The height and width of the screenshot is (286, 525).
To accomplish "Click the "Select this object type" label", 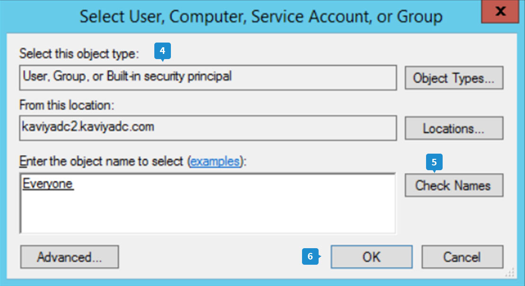I will coord(80,54).
